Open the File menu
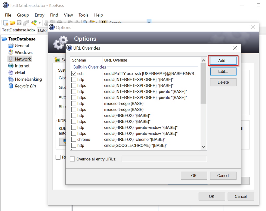The width and height of the screenshot is (266, 211). tap(8, 15)
